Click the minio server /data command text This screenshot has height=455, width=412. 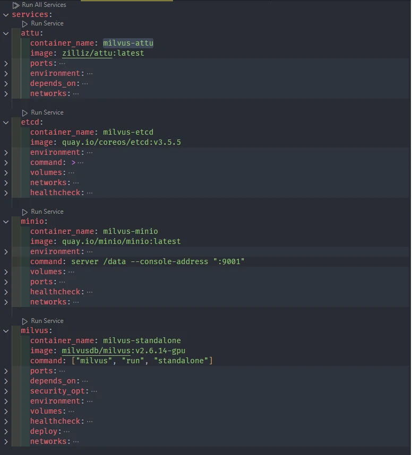point(158,261)
